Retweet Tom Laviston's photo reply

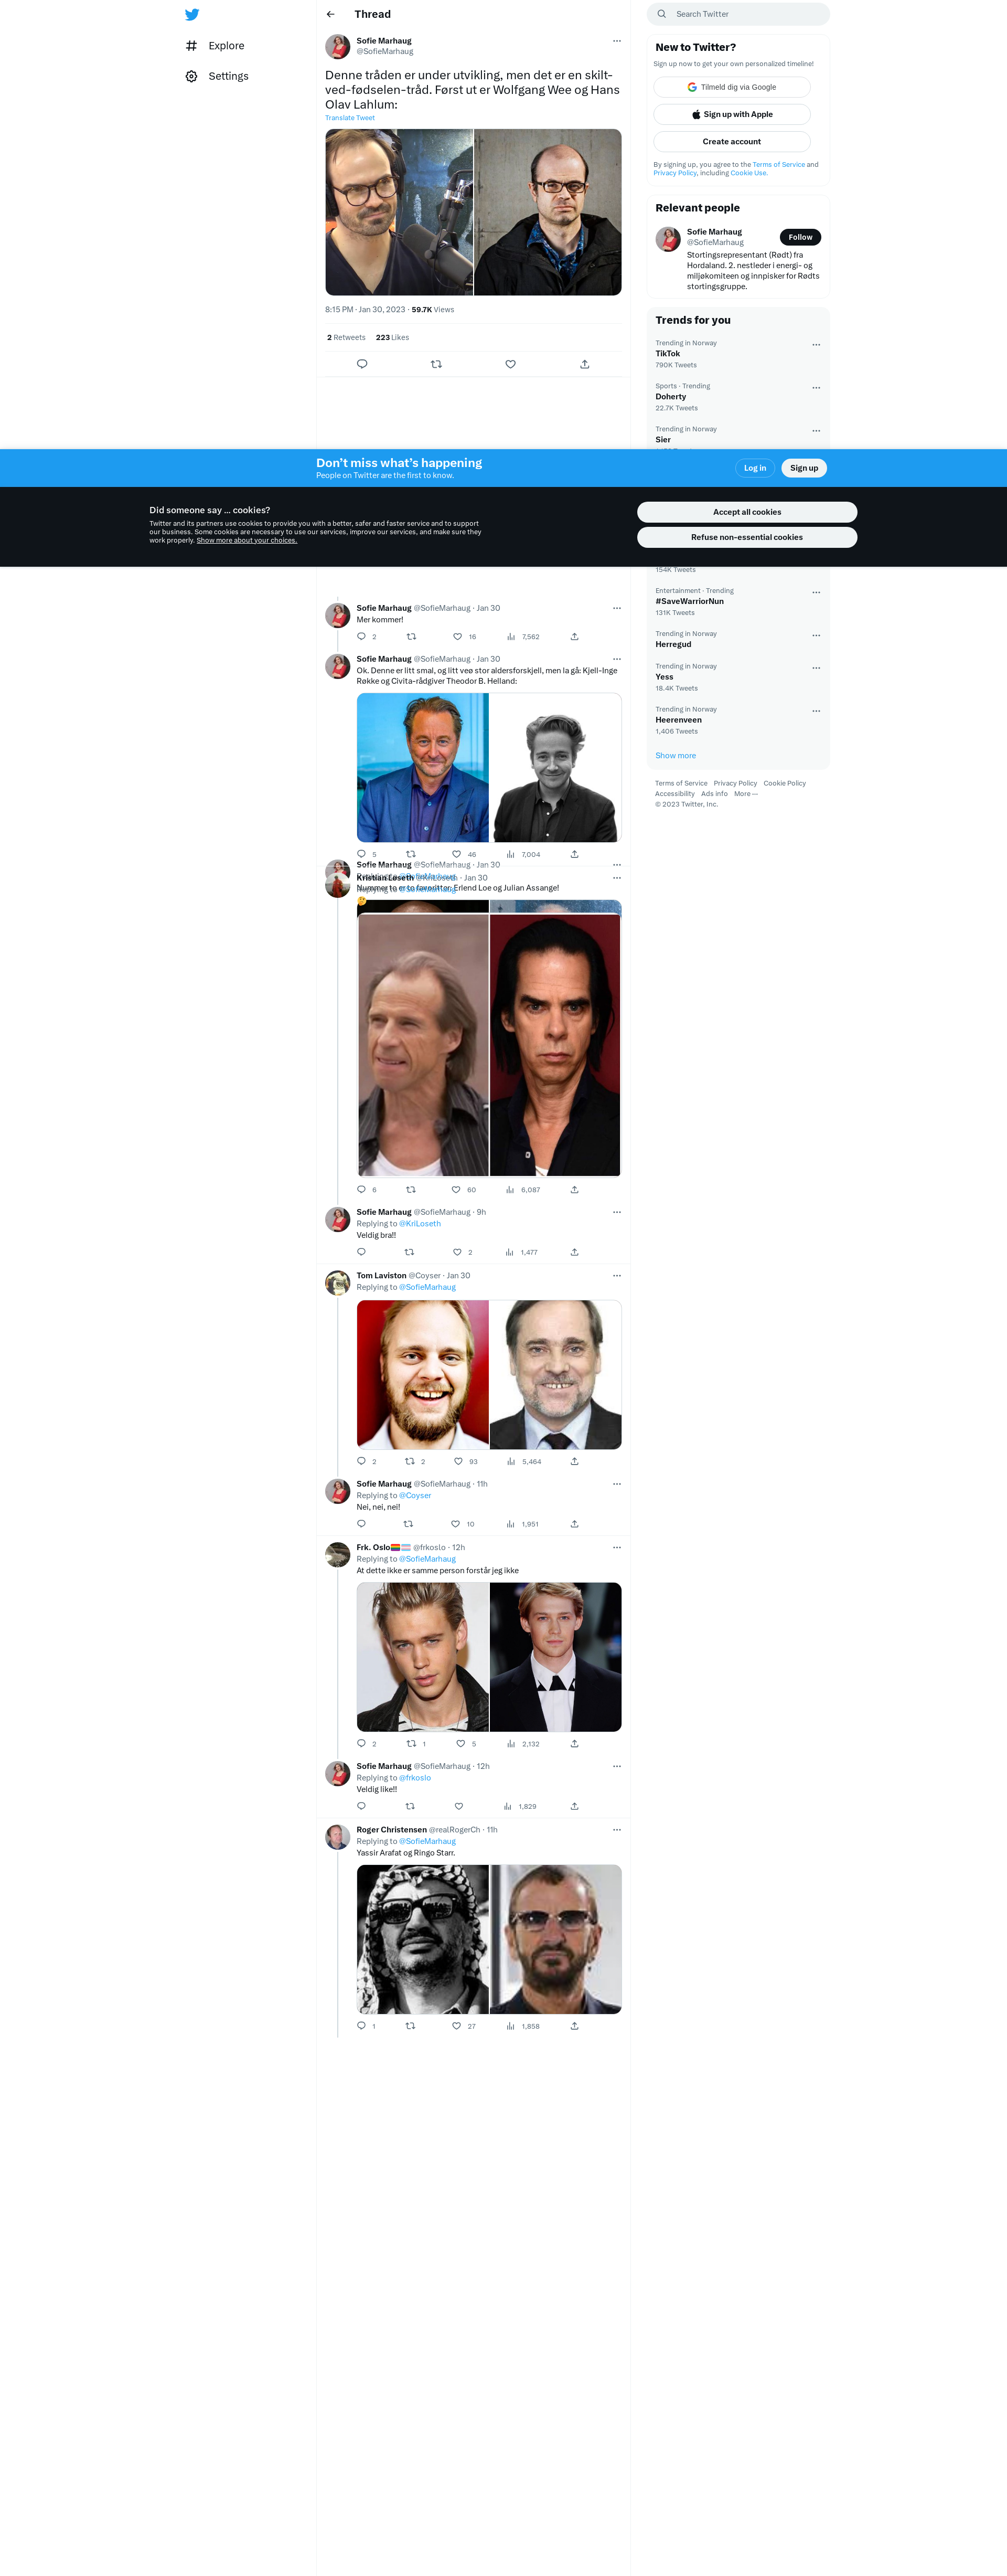410,1461
